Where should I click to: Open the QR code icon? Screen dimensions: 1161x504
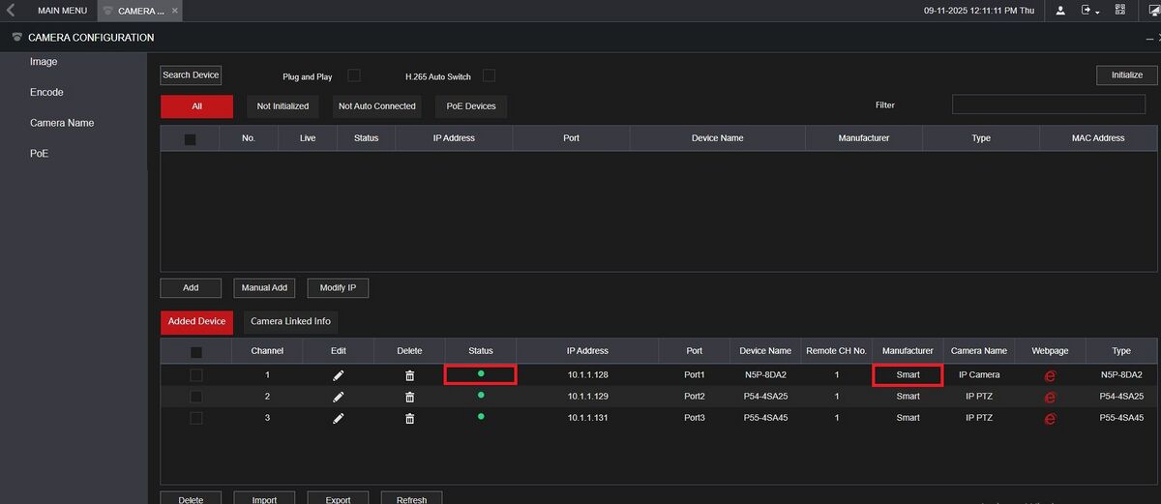pos(1120,11)
